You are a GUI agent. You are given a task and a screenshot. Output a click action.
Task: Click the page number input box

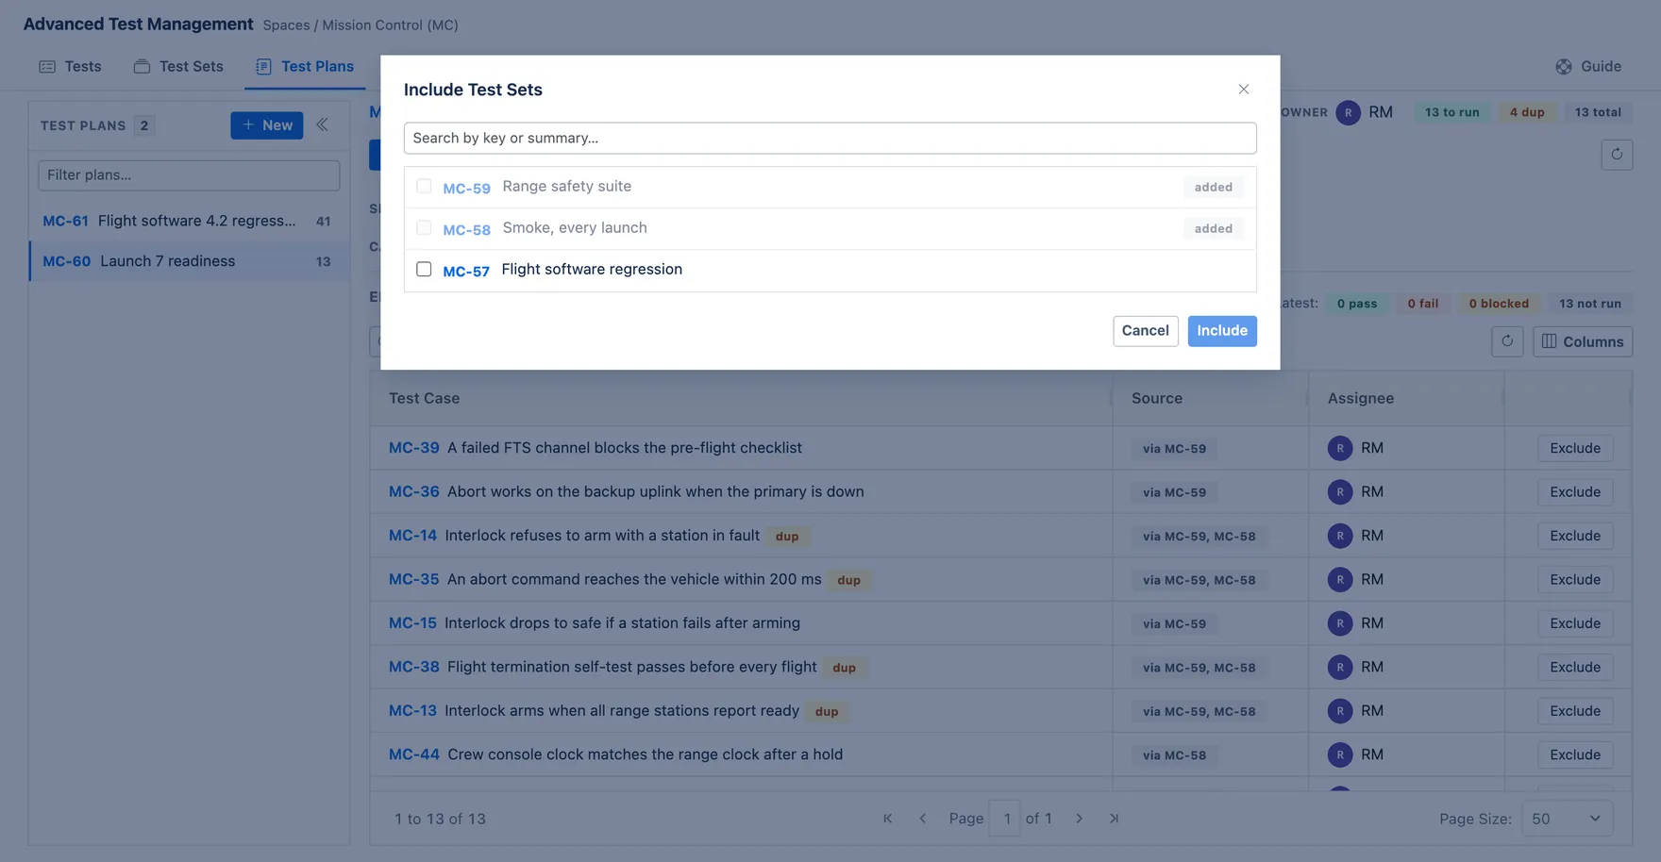tap(1005, 819)
